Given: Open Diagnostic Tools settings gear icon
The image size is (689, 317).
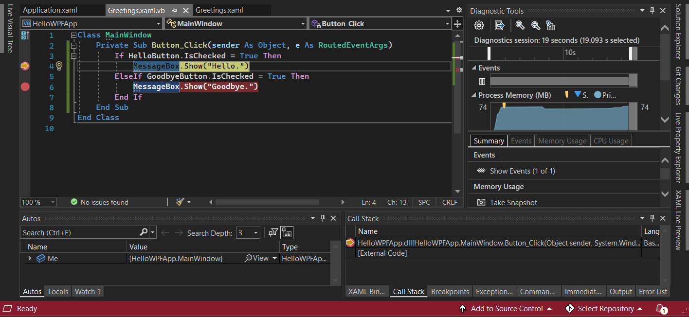Looking at the screenshot, I should point(478,25).
